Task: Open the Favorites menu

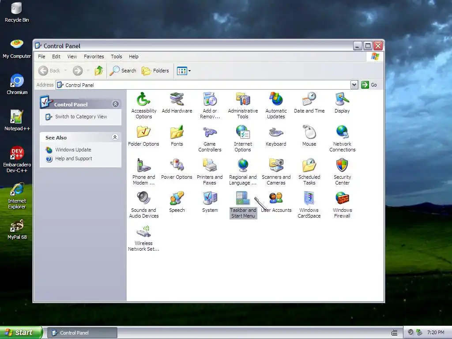Action: pos(94,56)
